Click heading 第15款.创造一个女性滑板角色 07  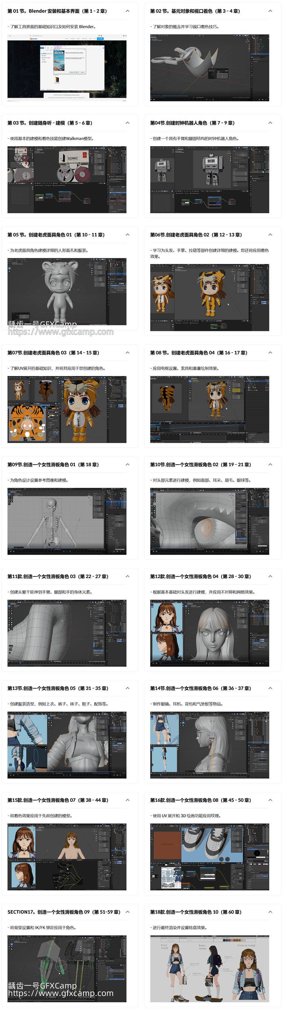(58, 800)
